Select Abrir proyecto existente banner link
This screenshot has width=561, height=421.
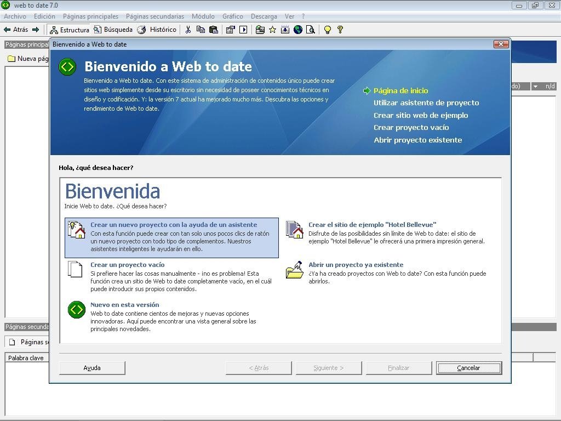(418, 140)
